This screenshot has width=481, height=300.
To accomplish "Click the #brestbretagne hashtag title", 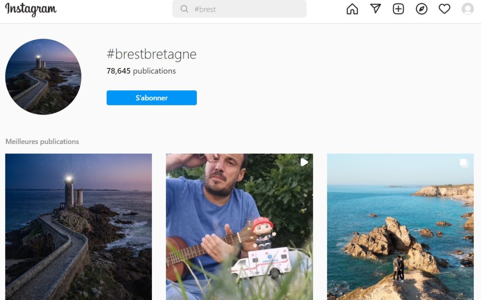I will click(151, 54).
